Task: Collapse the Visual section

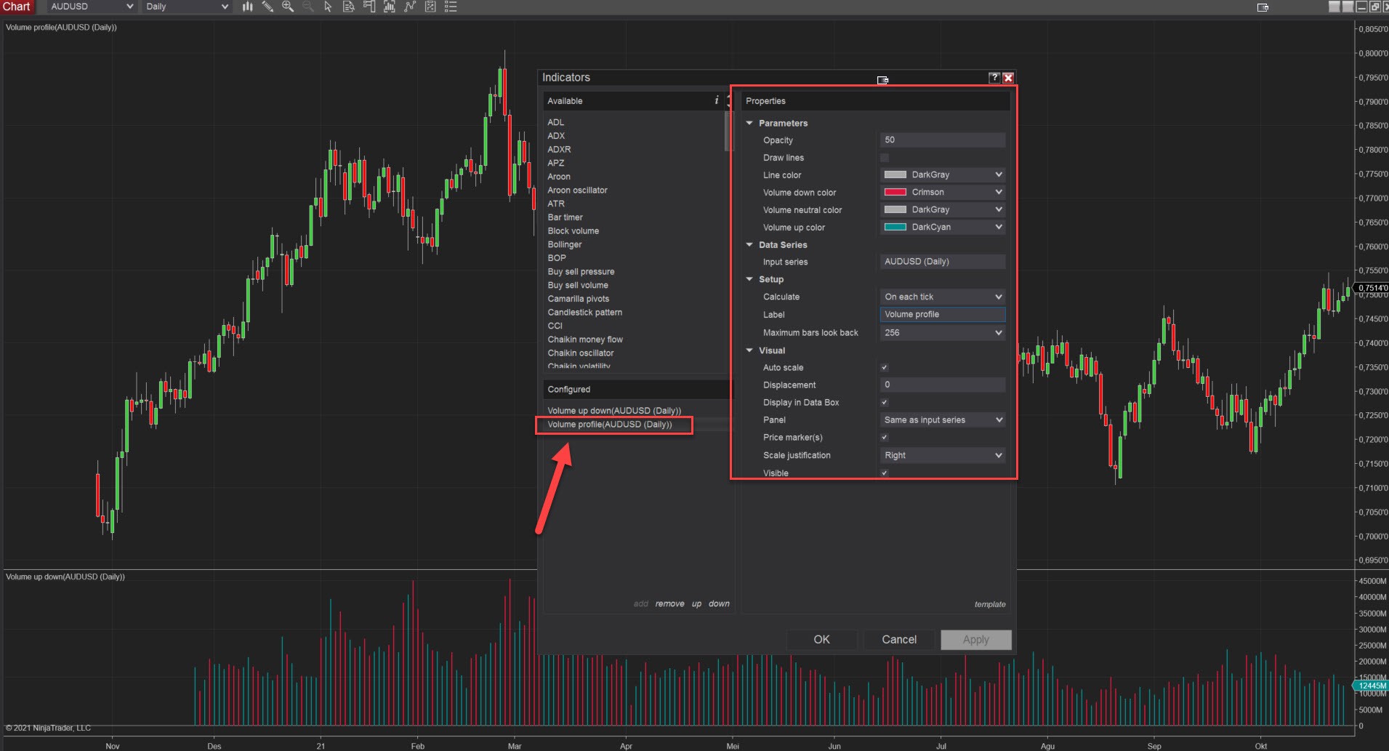Action: [749, 350]
